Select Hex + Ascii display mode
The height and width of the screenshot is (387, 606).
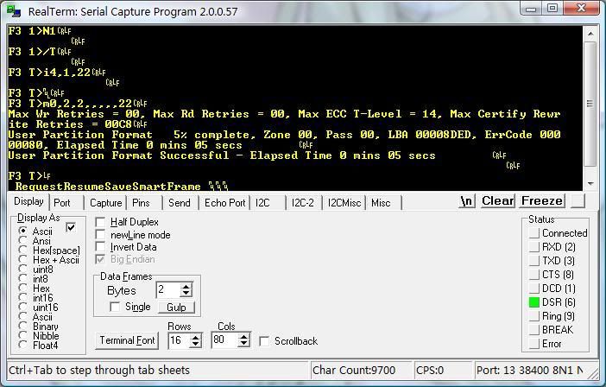tap(23, 259)
